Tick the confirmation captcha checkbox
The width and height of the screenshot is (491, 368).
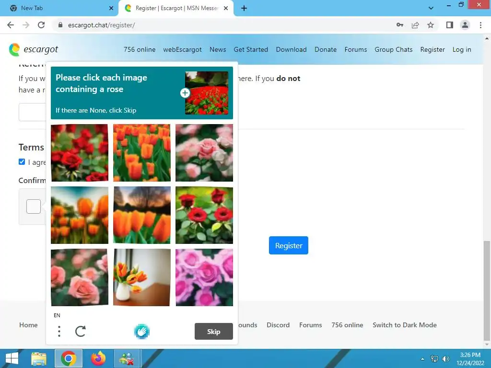(x=34, y=207)
